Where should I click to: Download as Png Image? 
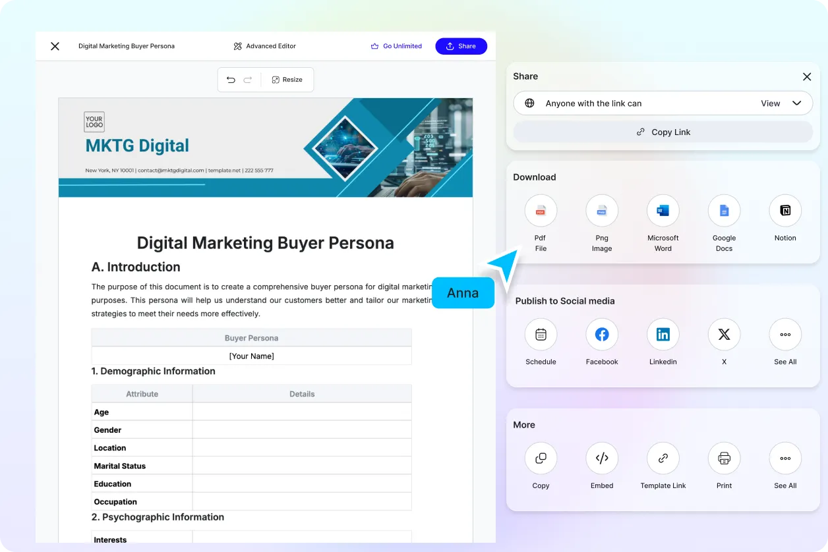point(601,211)
